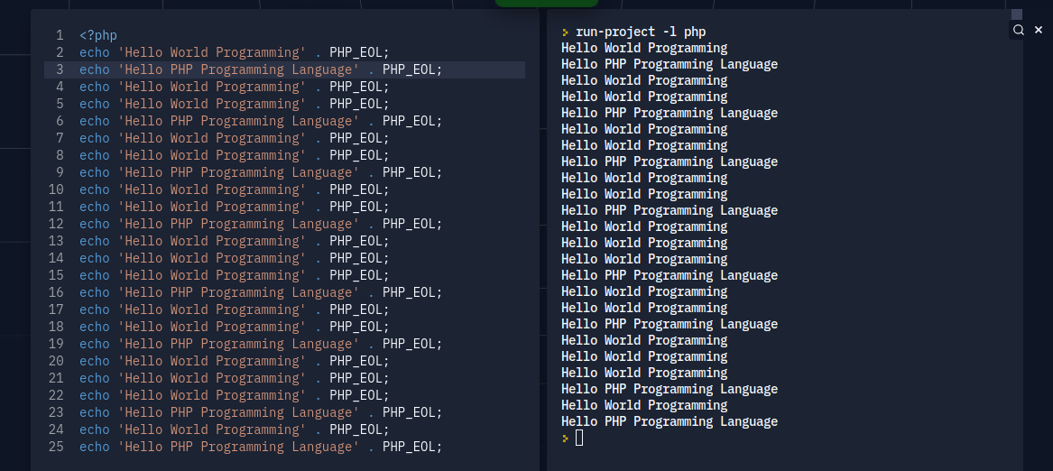This screenshot has height=471, width=1053.
Task: Open the terminal search magnifier icon
Action: (x=1019, y=30)
